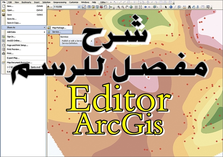
Task: Select Service... in Share As submenu
Action: pos(60,32)
